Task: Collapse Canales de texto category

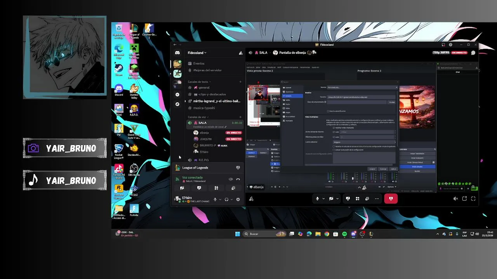Action: pyautogui.click(x=199, y=82)
